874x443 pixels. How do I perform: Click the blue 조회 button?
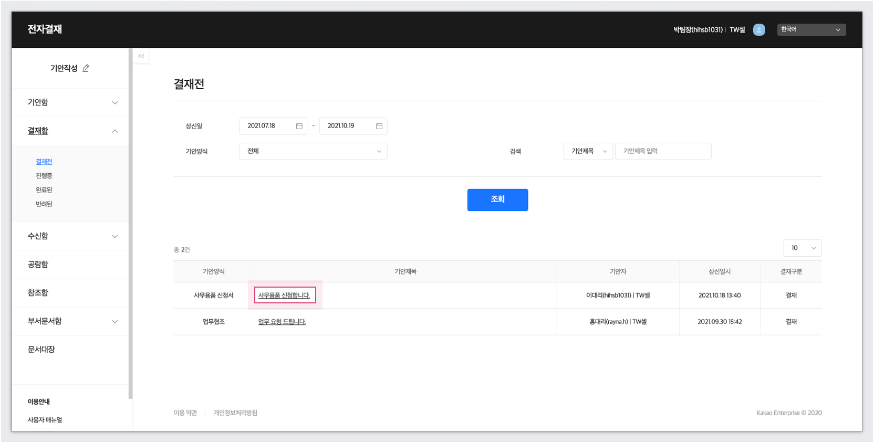tap(497, 200)
